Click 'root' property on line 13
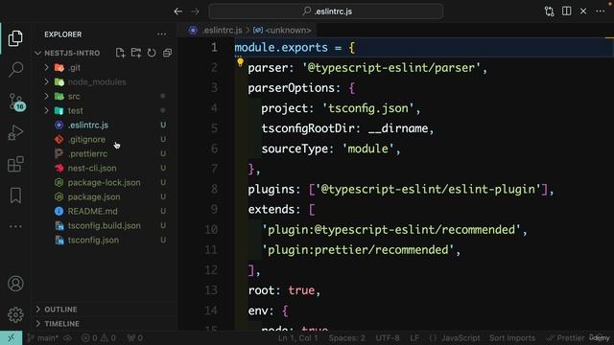This screenshot has height=345, width=614. tap(261, 290)
